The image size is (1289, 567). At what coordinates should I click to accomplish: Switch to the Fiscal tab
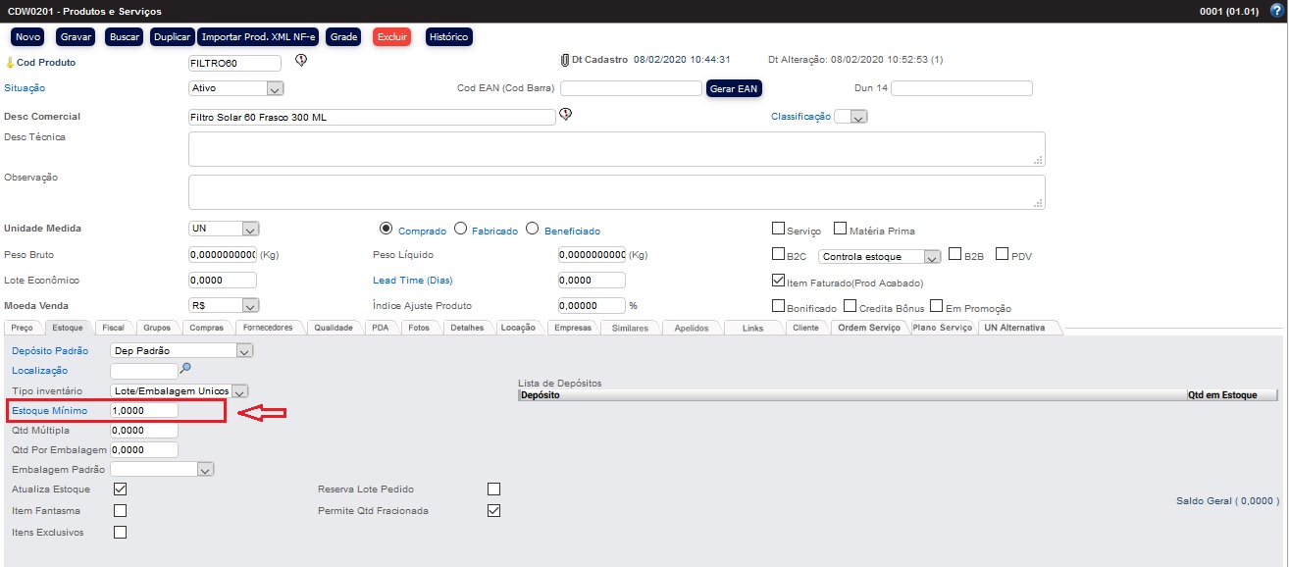(x=113, y=328)
